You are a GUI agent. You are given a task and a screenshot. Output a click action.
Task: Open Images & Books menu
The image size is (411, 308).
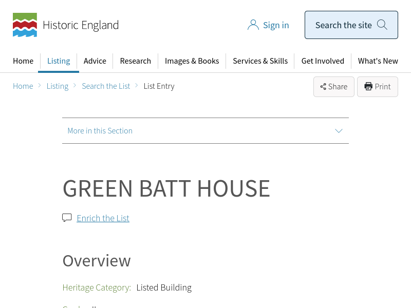pyautogui.click(x=192, y=61)
